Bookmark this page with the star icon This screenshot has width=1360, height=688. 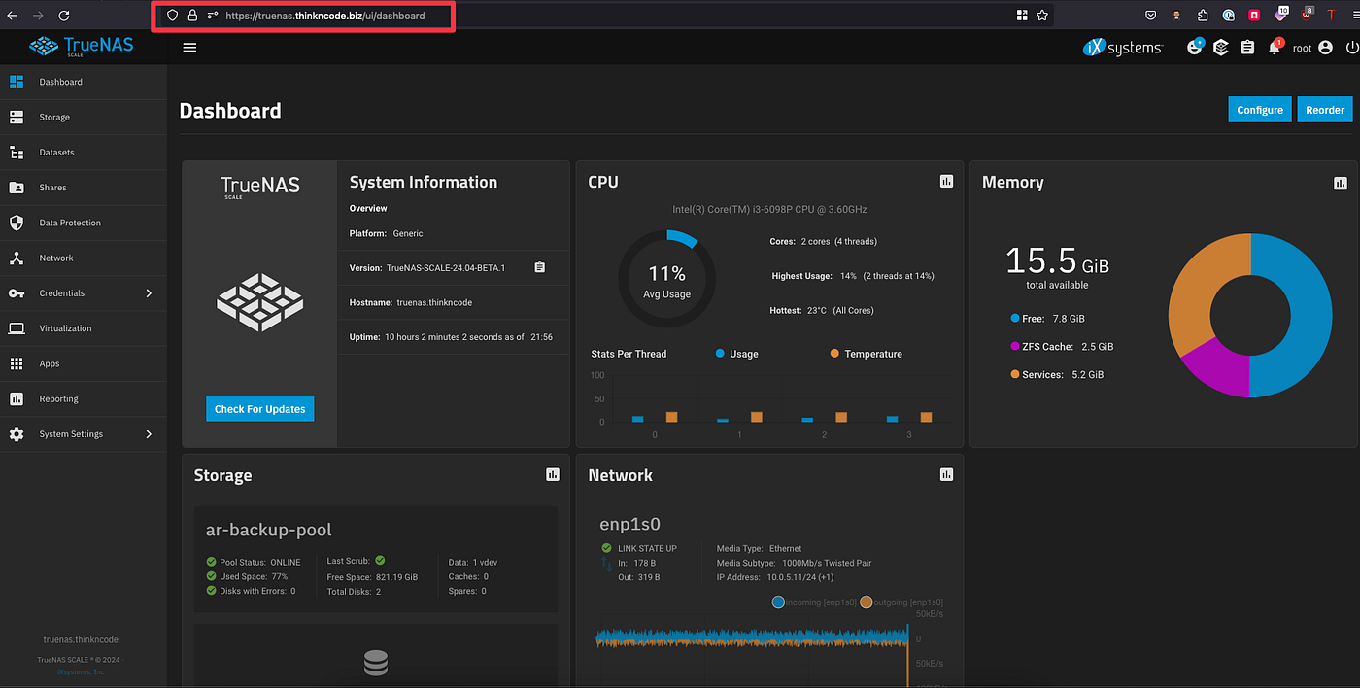(x=1042, y=16)
